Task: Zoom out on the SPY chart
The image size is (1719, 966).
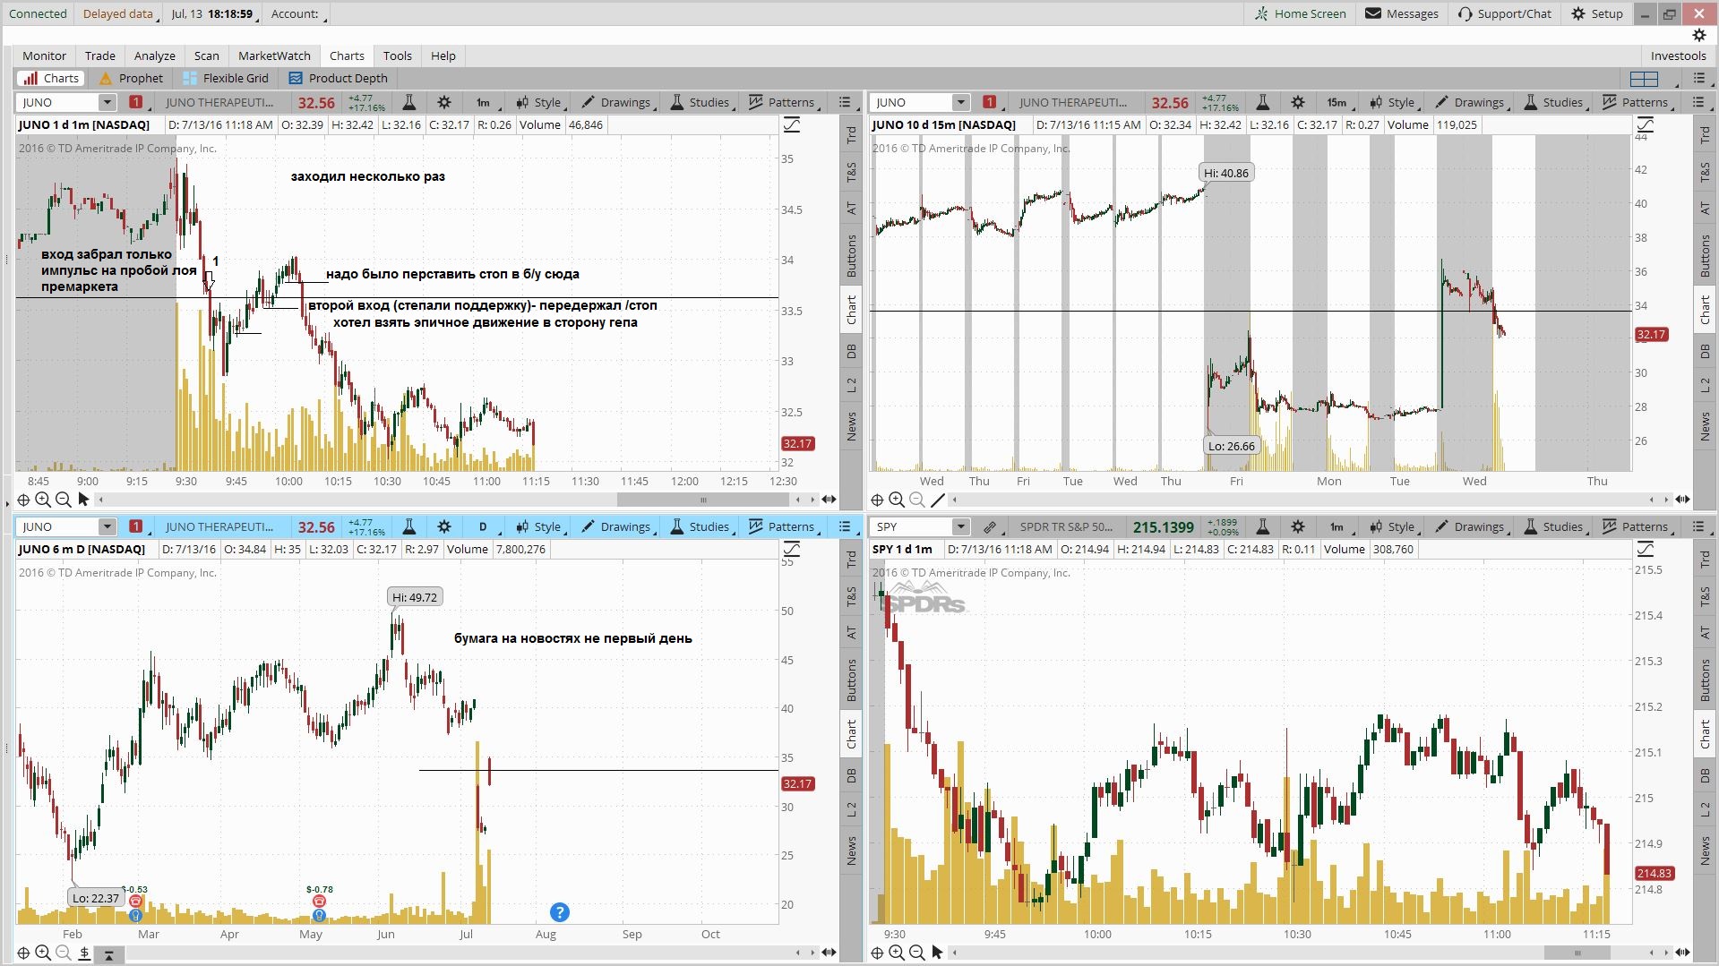Action: point(916,953)
